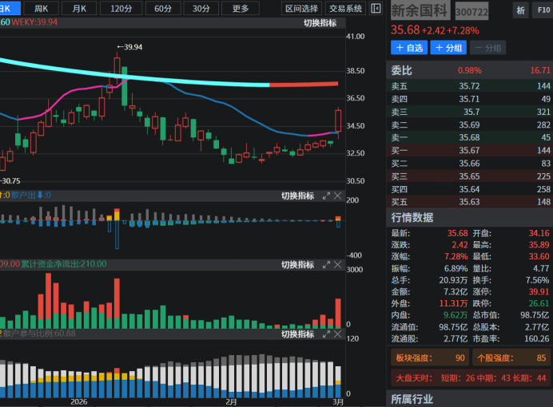The width and height of the screenshot is (553, 407).
Task: Close the 累计资金净流出 indicator panel
Action: (x=337, y=264)
